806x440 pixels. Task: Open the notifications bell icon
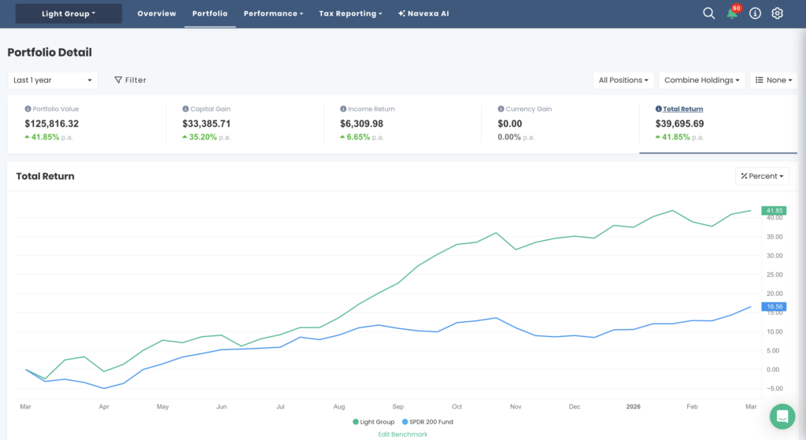tap(732, 13)
